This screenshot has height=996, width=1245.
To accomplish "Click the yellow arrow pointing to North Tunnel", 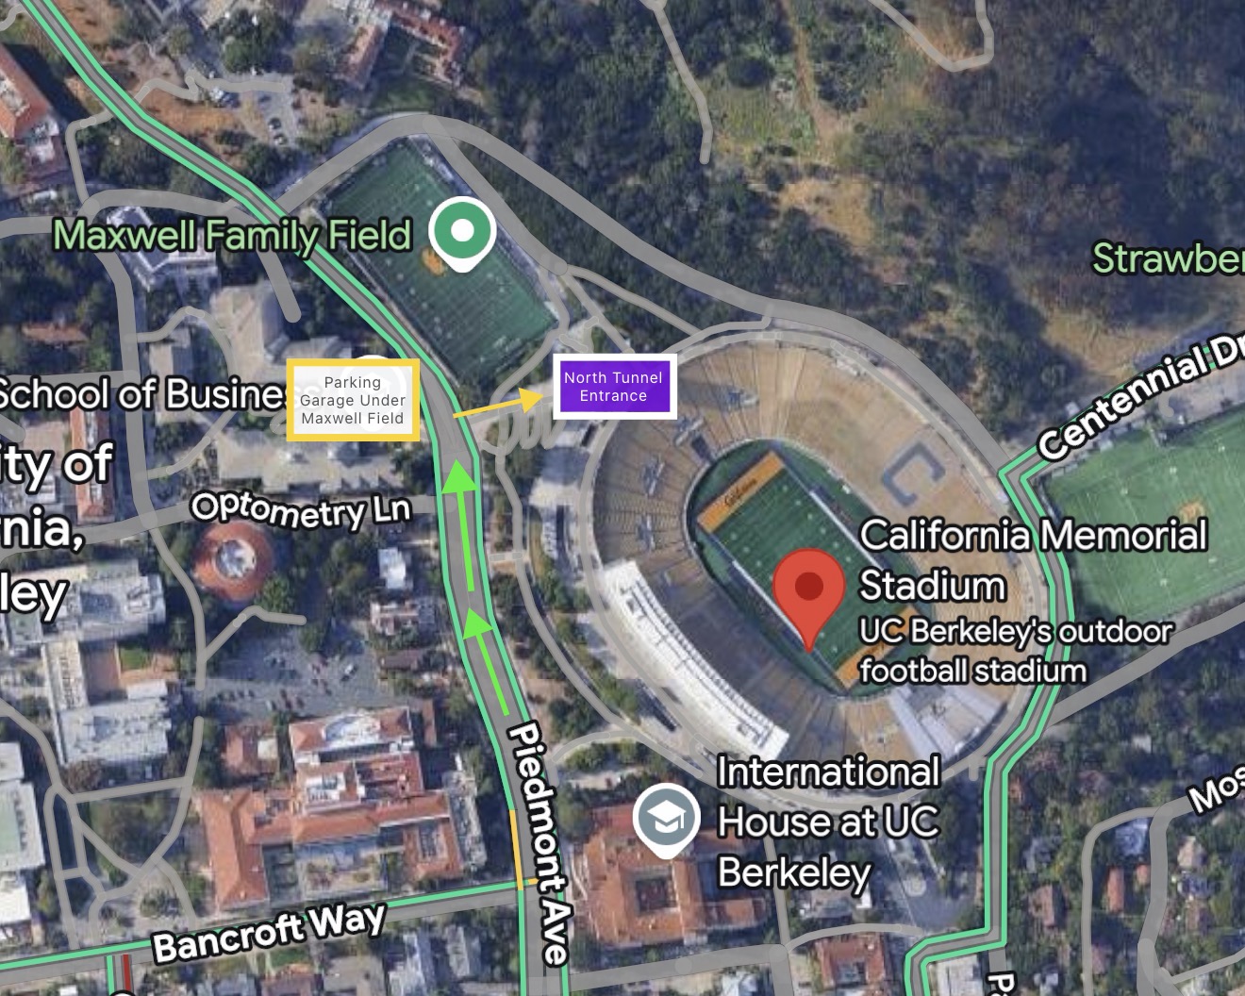I will (x=499, y=404).
